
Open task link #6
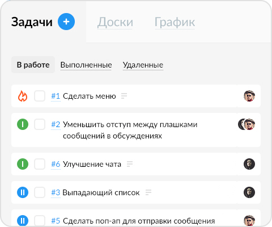(56, 164)
